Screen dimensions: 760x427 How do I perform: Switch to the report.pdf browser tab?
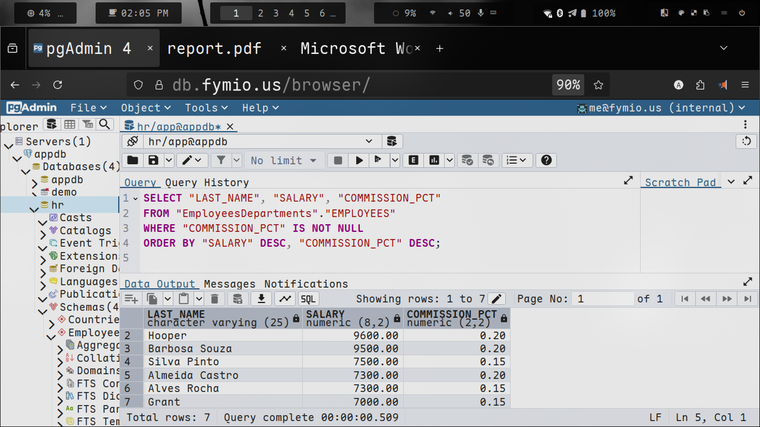214,49
